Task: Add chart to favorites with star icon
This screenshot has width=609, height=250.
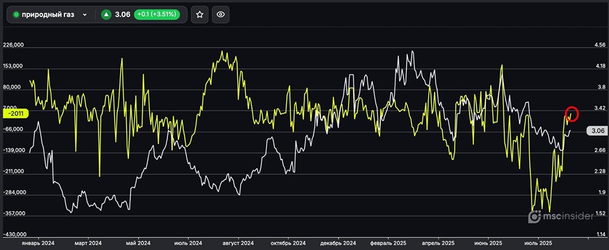Action: tap(200, 15)
